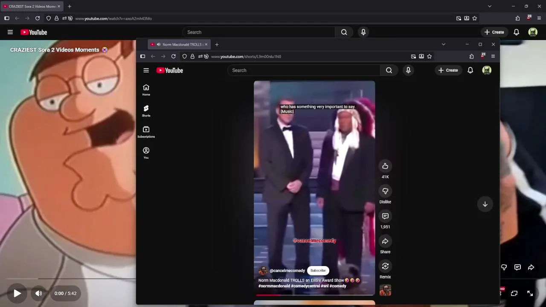
Task: Seek using the short's red progress bar
Action: [314, 295]
